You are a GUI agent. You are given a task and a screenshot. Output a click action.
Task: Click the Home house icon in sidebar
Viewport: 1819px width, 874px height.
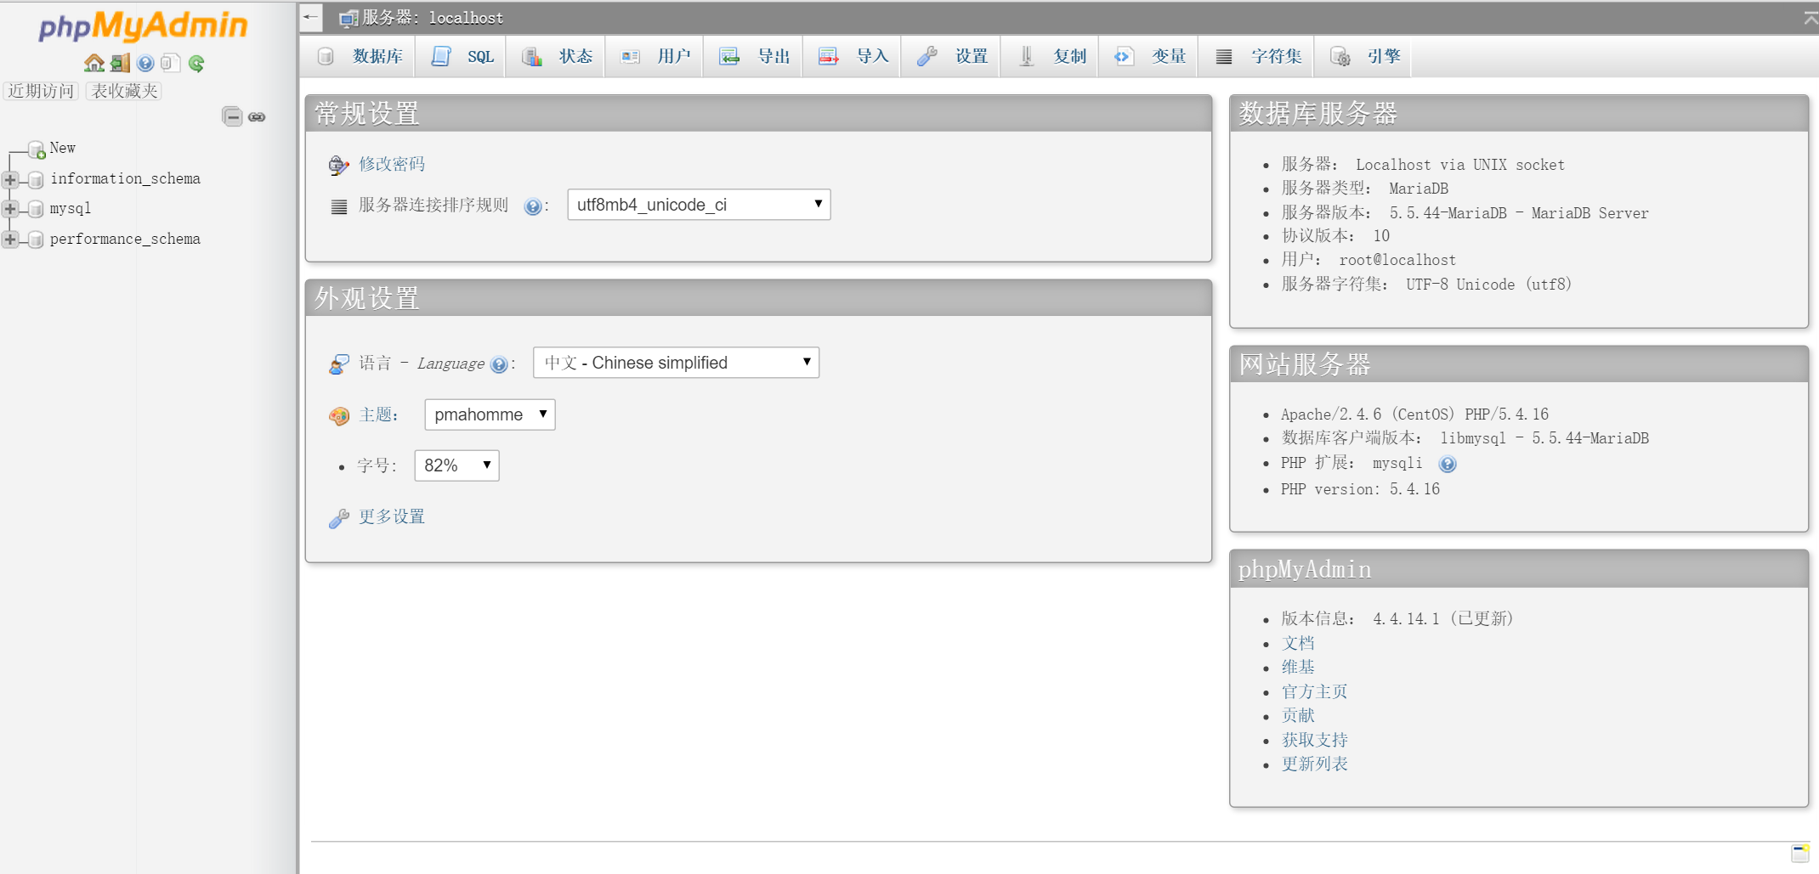pos(93,63)
